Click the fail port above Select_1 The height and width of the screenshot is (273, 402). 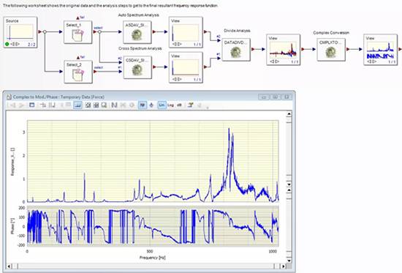click(x=78, y=18)
